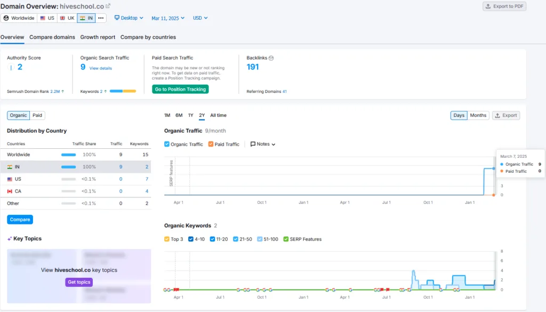This screenshot has width=546, height=312.
Task: Click the keywords distribution color bar
Action: [123, 91]
